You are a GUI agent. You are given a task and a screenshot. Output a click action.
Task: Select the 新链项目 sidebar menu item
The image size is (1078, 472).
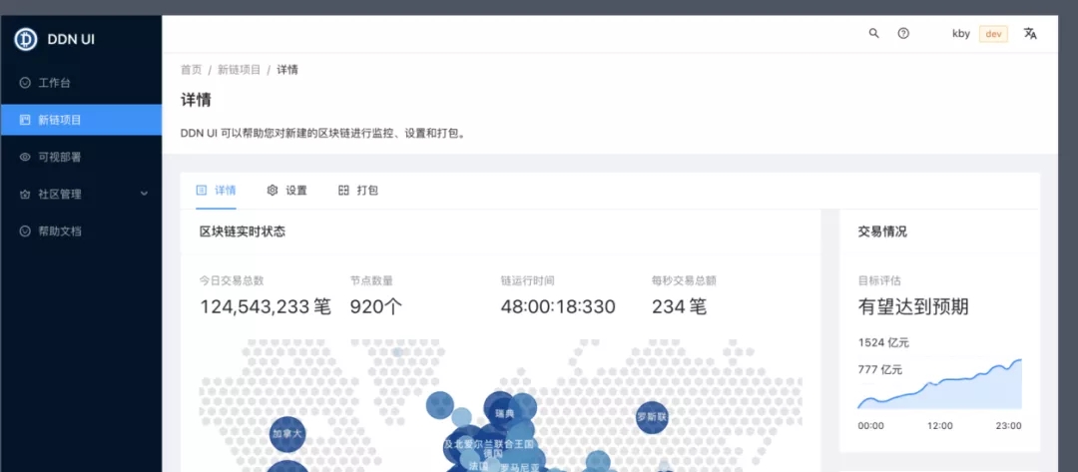(x=81, y=120)
